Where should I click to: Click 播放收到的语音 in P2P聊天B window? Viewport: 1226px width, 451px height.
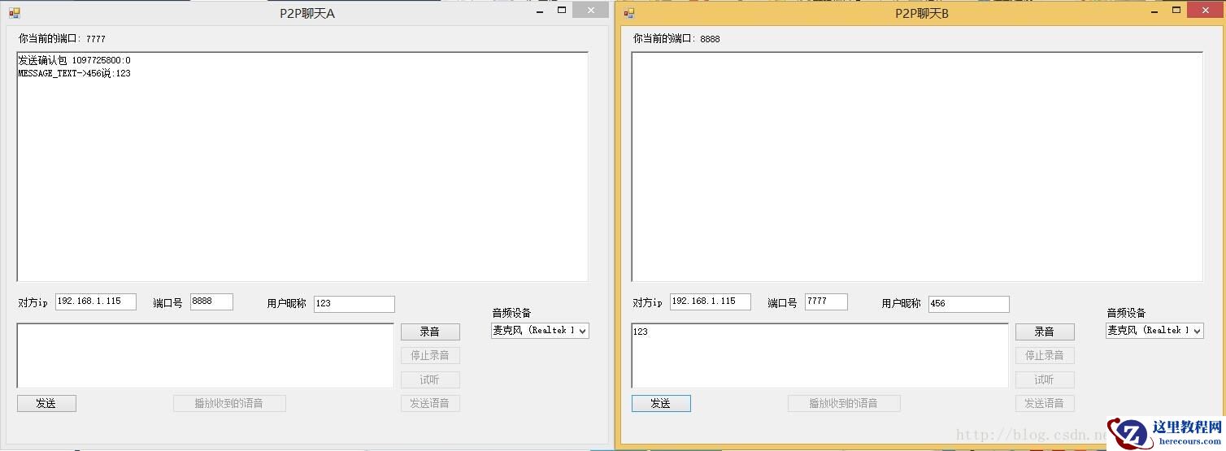(x=844, y=403)
